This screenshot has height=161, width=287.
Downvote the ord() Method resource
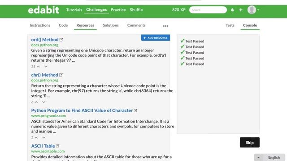[46, 67]
